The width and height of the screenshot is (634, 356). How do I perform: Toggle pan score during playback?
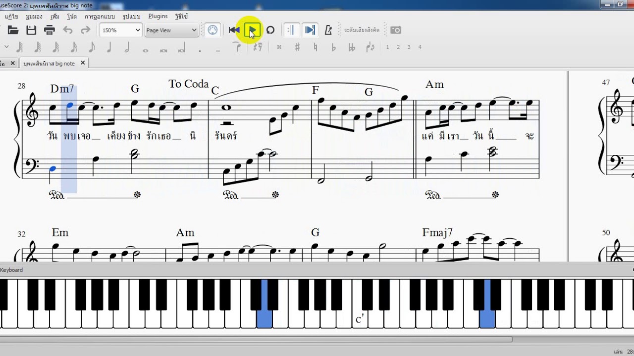310,30
